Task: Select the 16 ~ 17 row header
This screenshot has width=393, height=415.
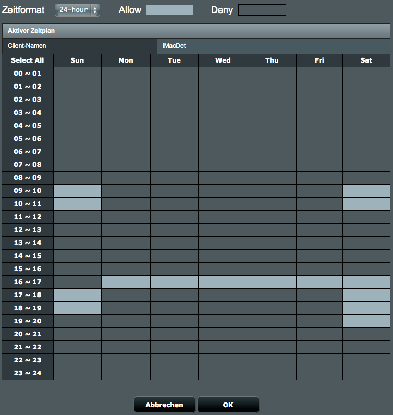Action: point(28,282)
